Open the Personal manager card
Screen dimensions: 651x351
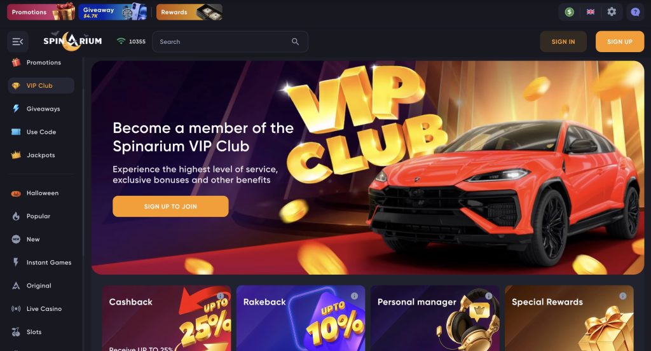click(435, 318)
